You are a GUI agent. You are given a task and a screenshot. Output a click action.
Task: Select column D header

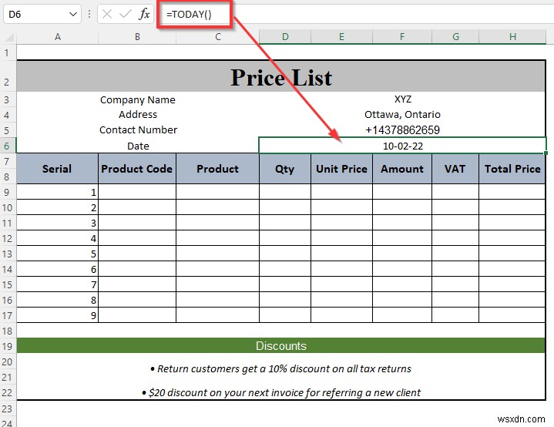285,37
